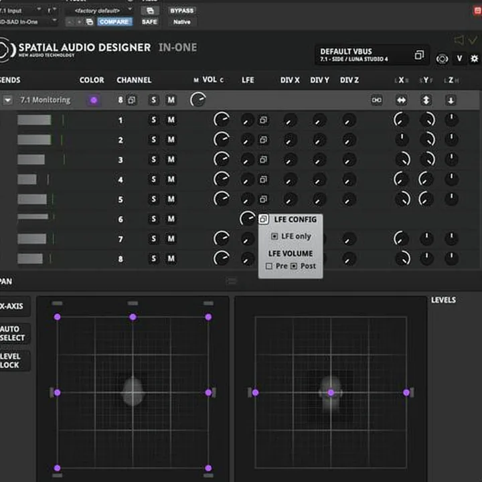Click the vertical arrows Y icon
The width and height of the screenshot is (482, 482).
coord(426,100)
